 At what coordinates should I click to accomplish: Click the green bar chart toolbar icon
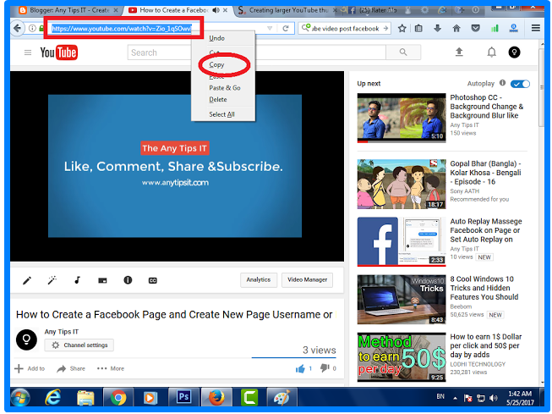(495, 28)
